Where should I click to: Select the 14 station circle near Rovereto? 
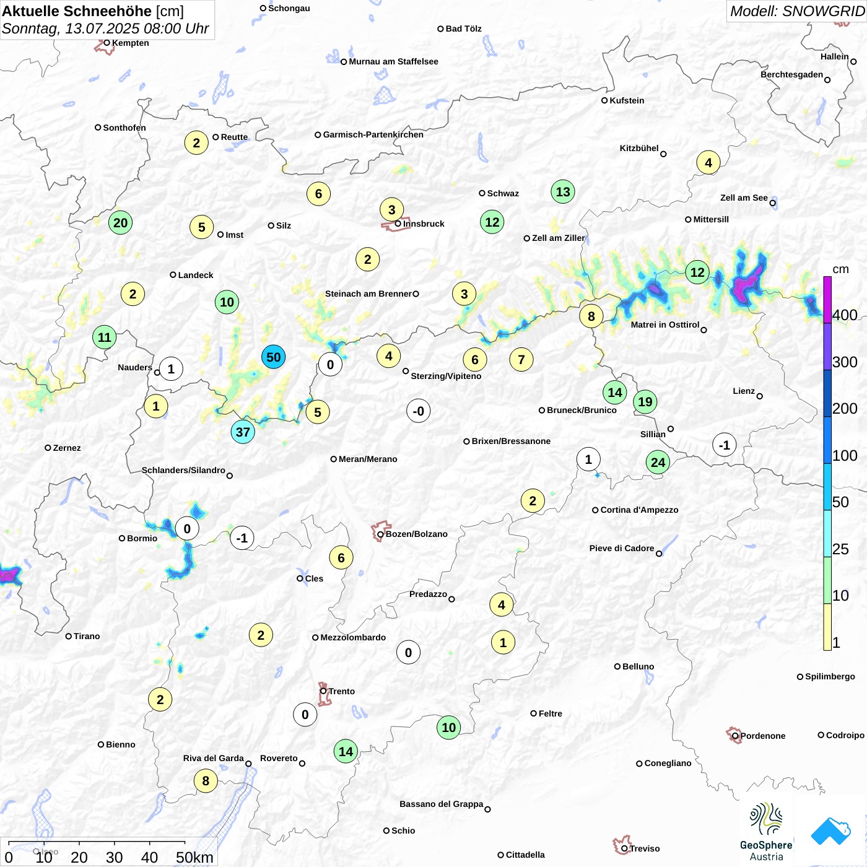click(x=346, y=751)
